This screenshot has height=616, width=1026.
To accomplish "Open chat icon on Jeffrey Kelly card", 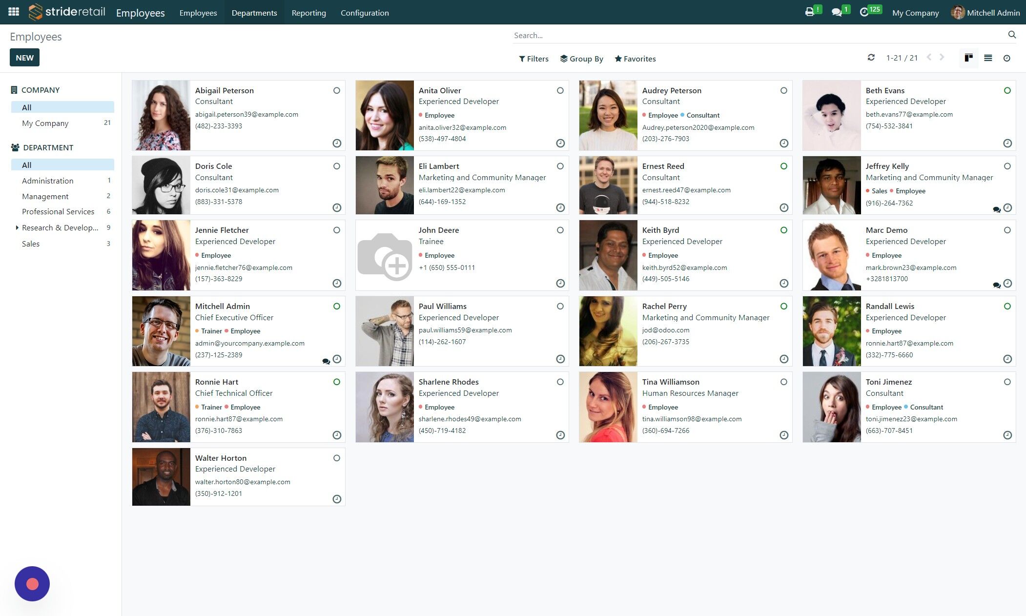I will coord(996,209).
